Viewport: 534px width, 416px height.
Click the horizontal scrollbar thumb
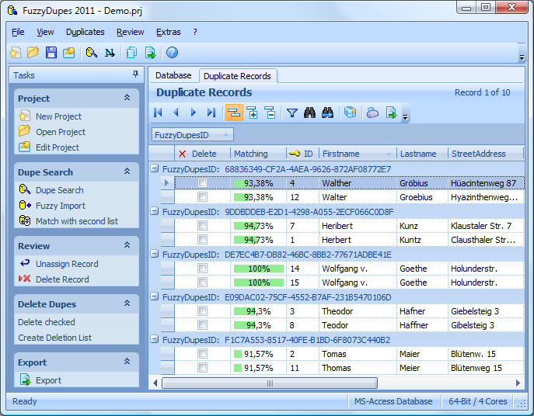270,383
